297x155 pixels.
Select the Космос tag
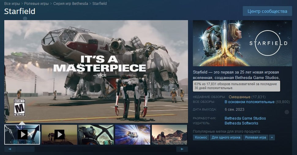click(201, 137)
